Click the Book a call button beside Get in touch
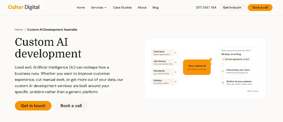This screenshot has height=122, width=283. (x=71, y=106)
